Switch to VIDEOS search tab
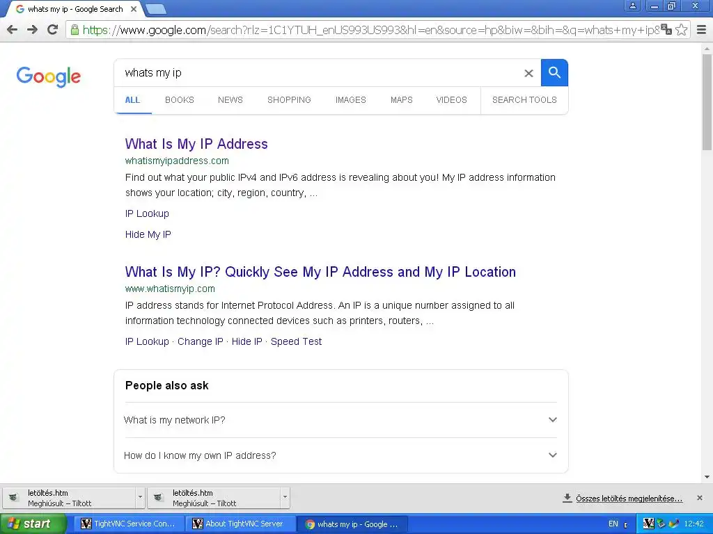Screen dimensions: 713x534 (x=451, y=100)
